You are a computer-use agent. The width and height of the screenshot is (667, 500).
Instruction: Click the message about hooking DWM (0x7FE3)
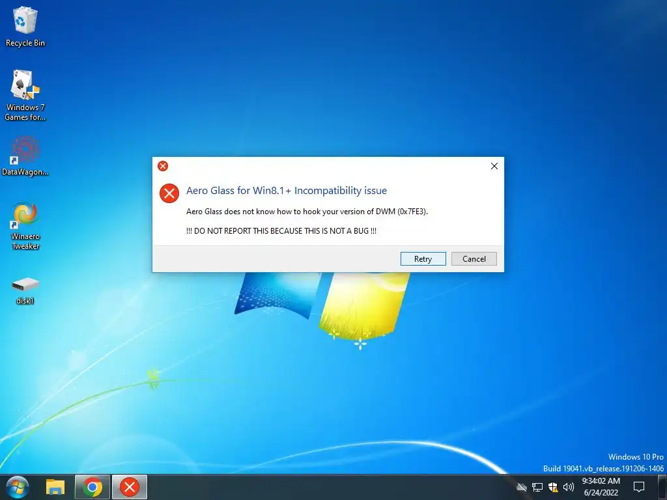pyautogui.click(x=307, y=212)
